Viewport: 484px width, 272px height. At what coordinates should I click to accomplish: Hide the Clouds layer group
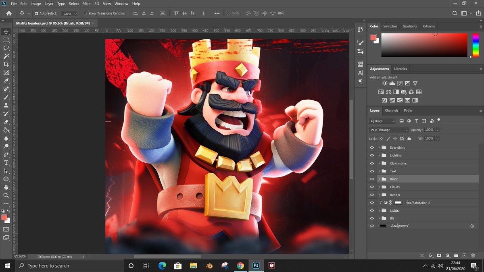pos(372,187)
